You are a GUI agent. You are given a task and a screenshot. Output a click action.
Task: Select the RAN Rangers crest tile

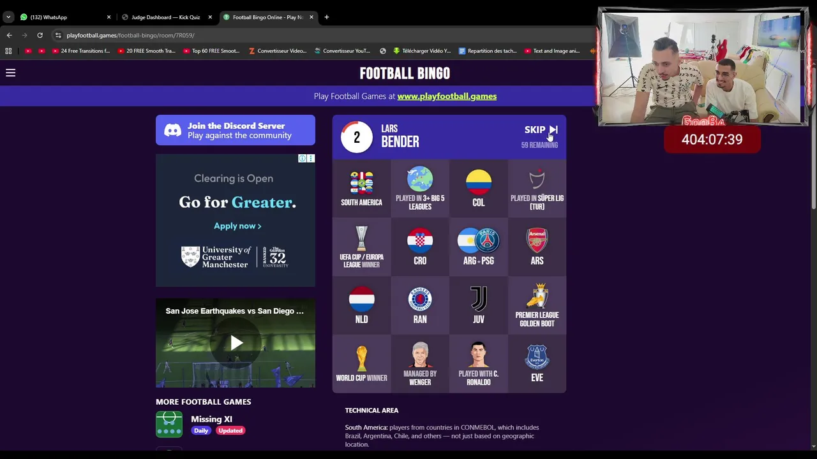[420, 306]
